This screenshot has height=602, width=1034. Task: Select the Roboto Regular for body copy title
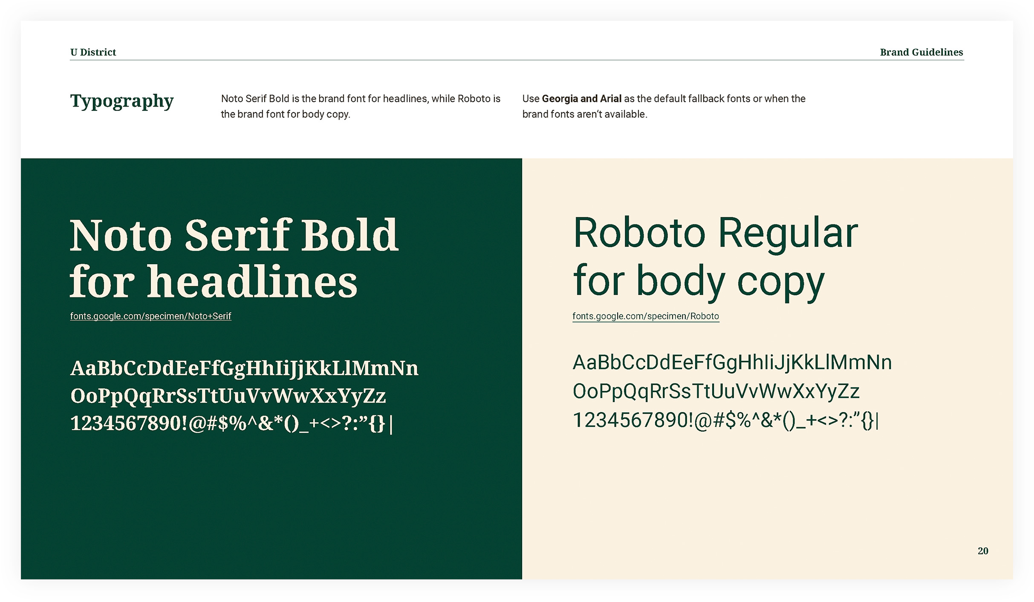(x=716, y=256)
